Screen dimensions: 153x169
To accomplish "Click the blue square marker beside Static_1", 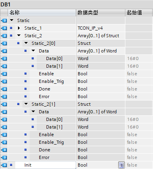I will click(x=11, y=28).
